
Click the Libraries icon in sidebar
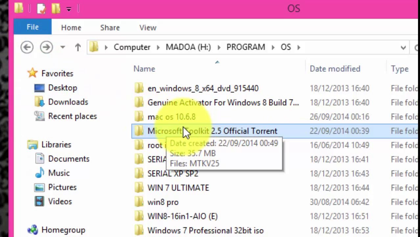[33, 145]
